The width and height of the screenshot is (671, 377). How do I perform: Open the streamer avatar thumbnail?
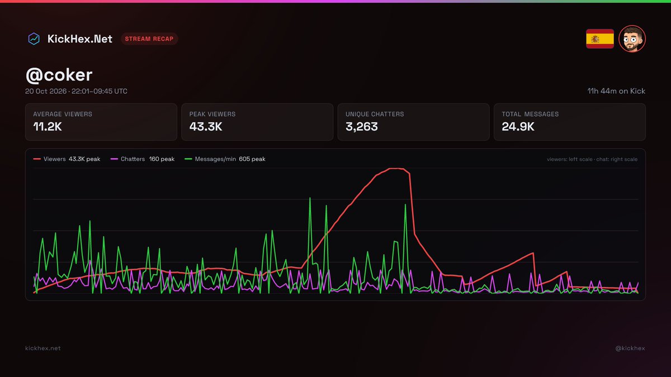coord(632,39)
